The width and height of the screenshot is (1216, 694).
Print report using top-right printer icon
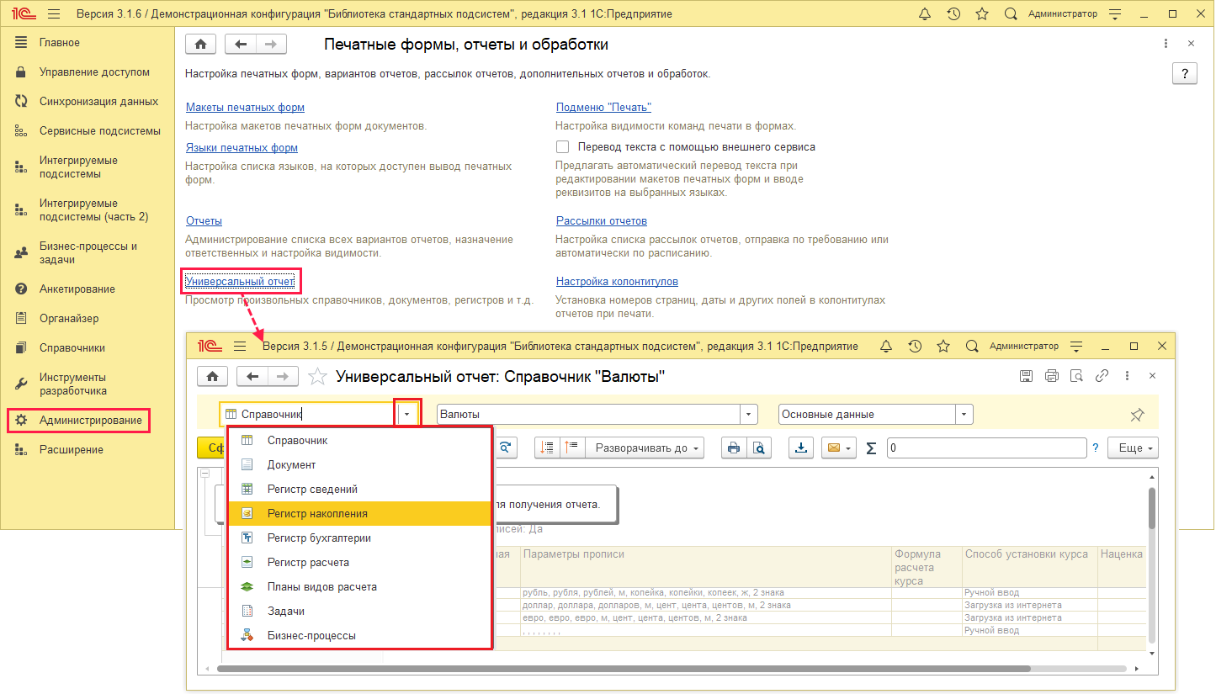(x=1051, y=376)
